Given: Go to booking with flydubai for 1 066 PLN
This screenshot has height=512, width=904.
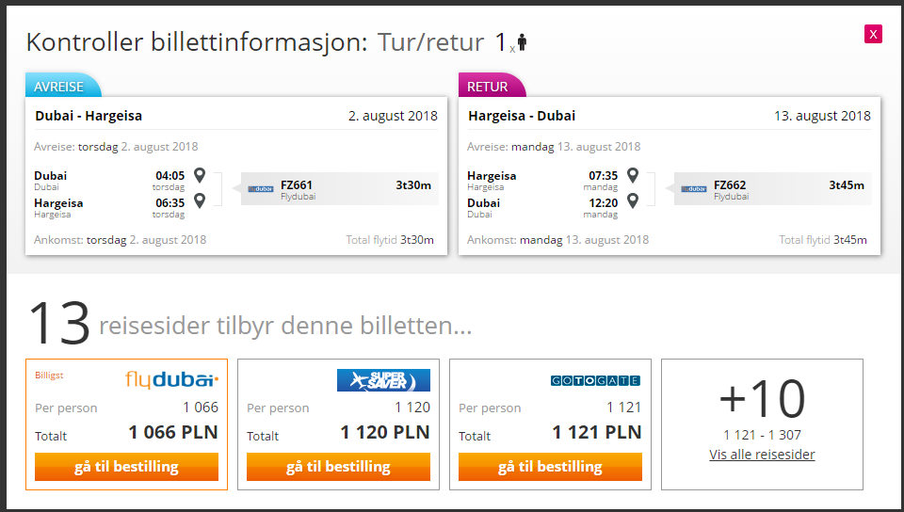Looking at the screenshot, I should [x=126, y=467].
